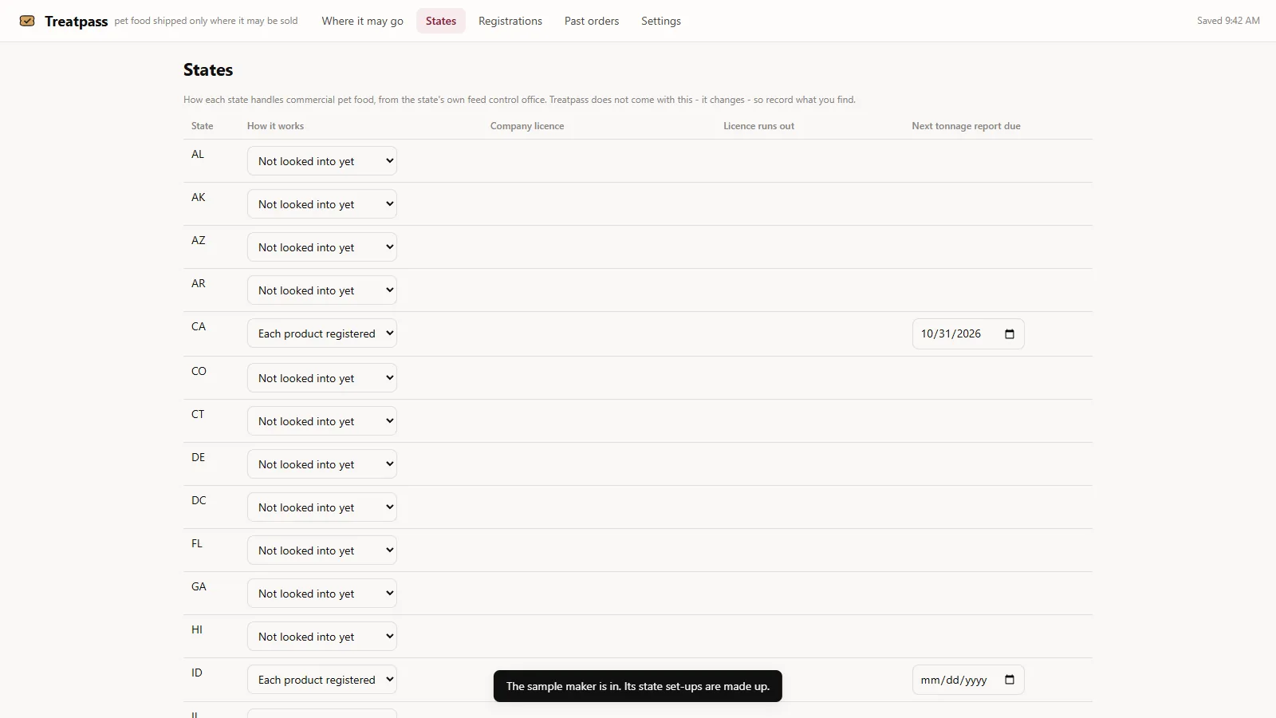Click the Saved 9:42 AM status text

[1228, 21]
